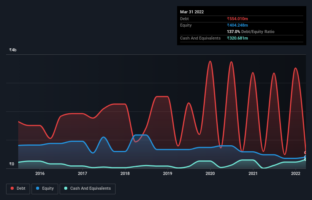Click the 2016 x-axis label
Viewport: 312px width, 200px height.
(40, 173)
